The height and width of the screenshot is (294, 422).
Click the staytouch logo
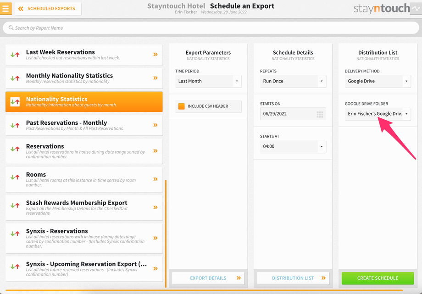[382, 9]
